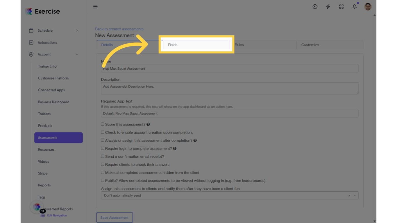Open the history clock icon in top bar
This screenshot has width=397, height=223.
point(315,6)
